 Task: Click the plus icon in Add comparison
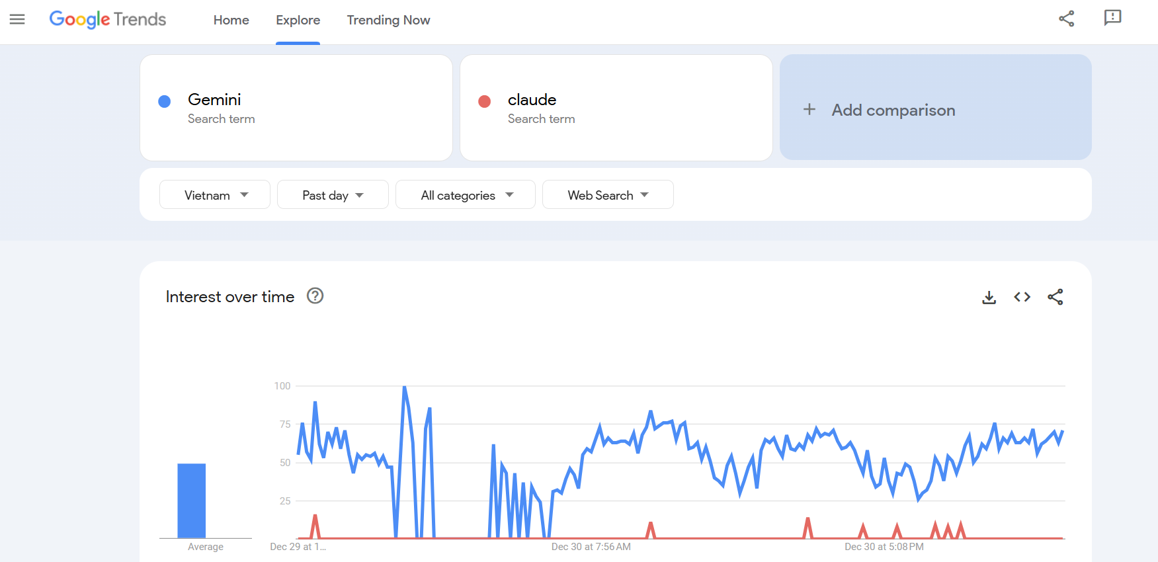pyautogui.click(x=809, y=109)
